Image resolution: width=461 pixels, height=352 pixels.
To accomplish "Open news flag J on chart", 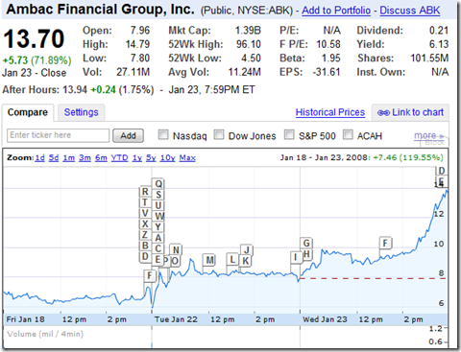I will (x=247, y=249).
